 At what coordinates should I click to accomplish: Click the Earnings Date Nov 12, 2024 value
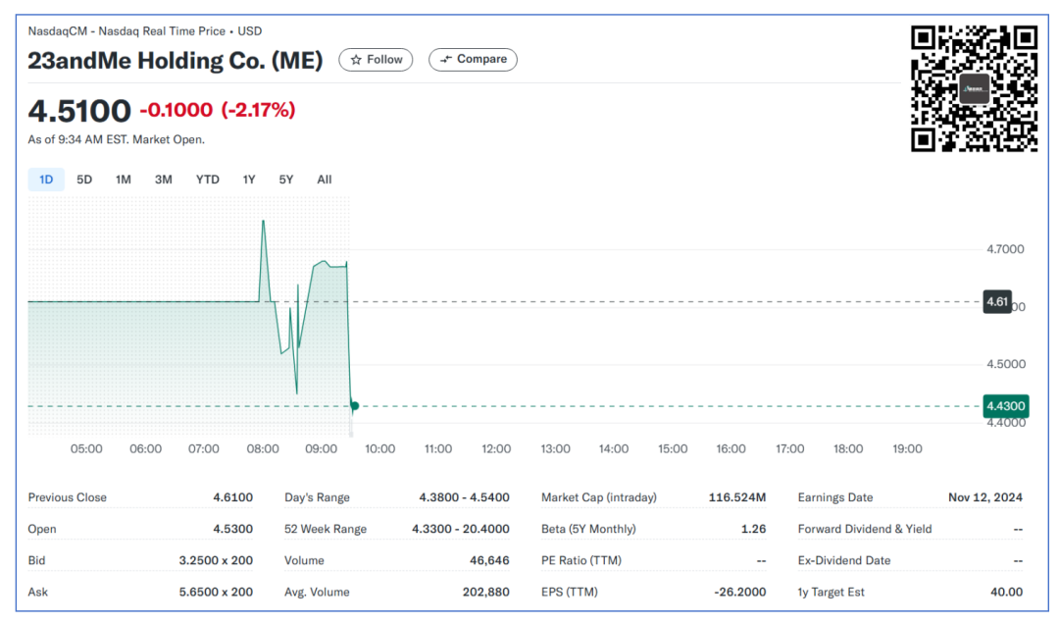[984, 497]
